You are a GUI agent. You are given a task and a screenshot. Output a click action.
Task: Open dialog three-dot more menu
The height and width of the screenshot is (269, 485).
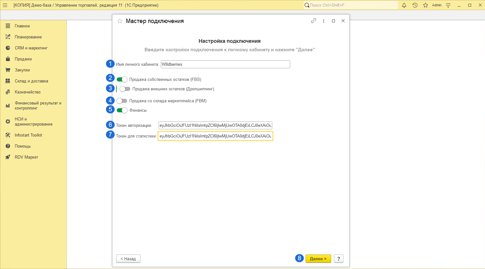324,21
